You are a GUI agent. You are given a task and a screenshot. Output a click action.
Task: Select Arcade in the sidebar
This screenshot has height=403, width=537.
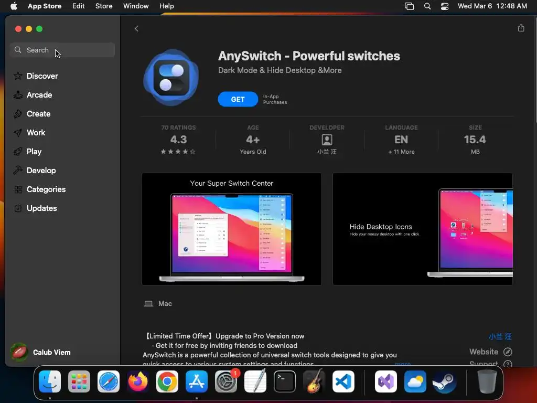tap(39, 94)
